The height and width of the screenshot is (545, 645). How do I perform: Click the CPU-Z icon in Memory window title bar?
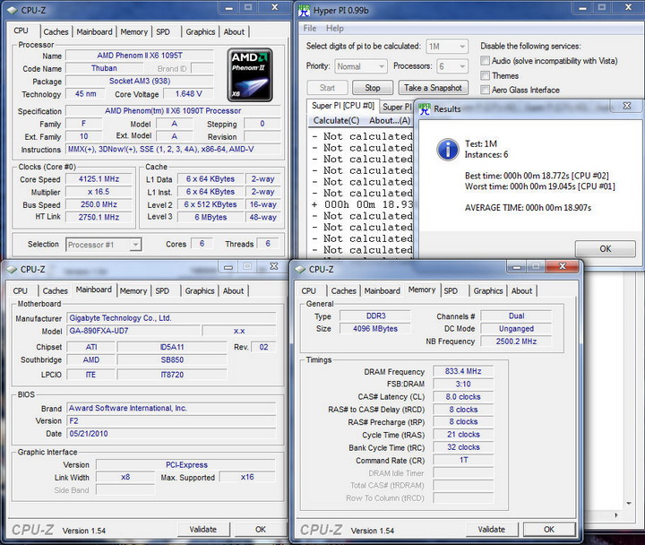point(300,269)
